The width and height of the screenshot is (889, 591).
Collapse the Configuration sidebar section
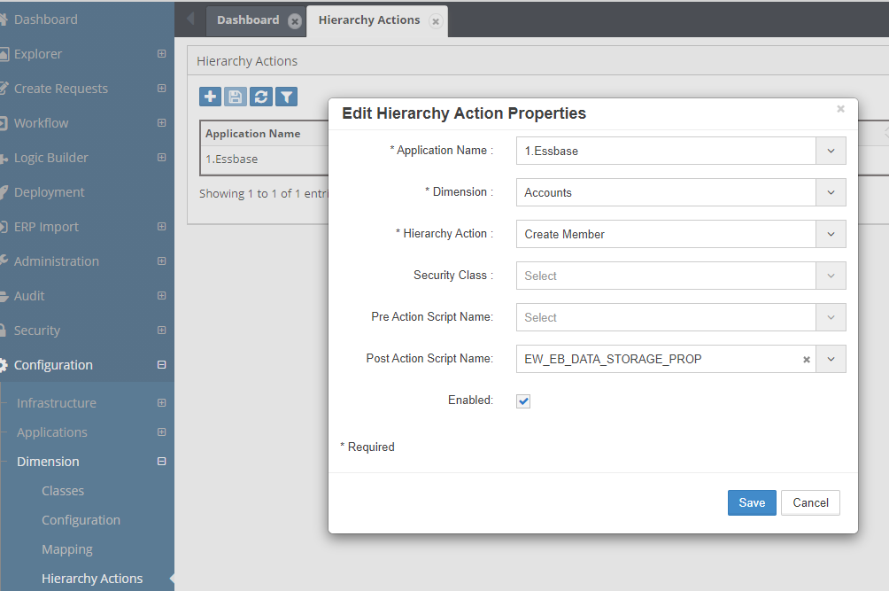[x=160, y=364]
